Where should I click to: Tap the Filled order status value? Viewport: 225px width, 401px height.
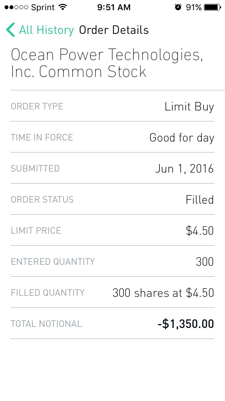(200, 200)
